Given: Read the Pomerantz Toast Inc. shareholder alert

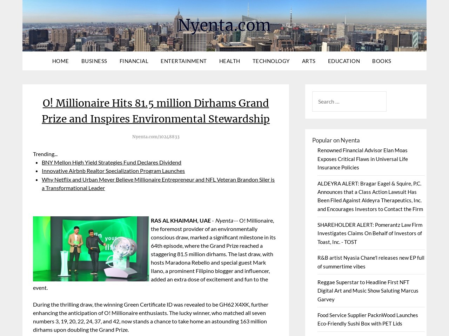Looking at the screenshot, I should click(x=370, y=233).
